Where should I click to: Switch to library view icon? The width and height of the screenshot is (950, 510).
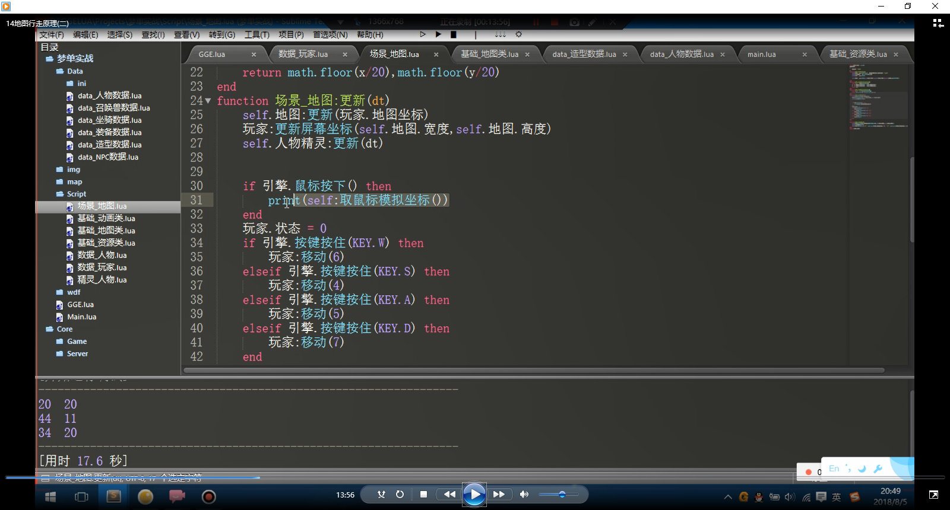pos(938,23)
